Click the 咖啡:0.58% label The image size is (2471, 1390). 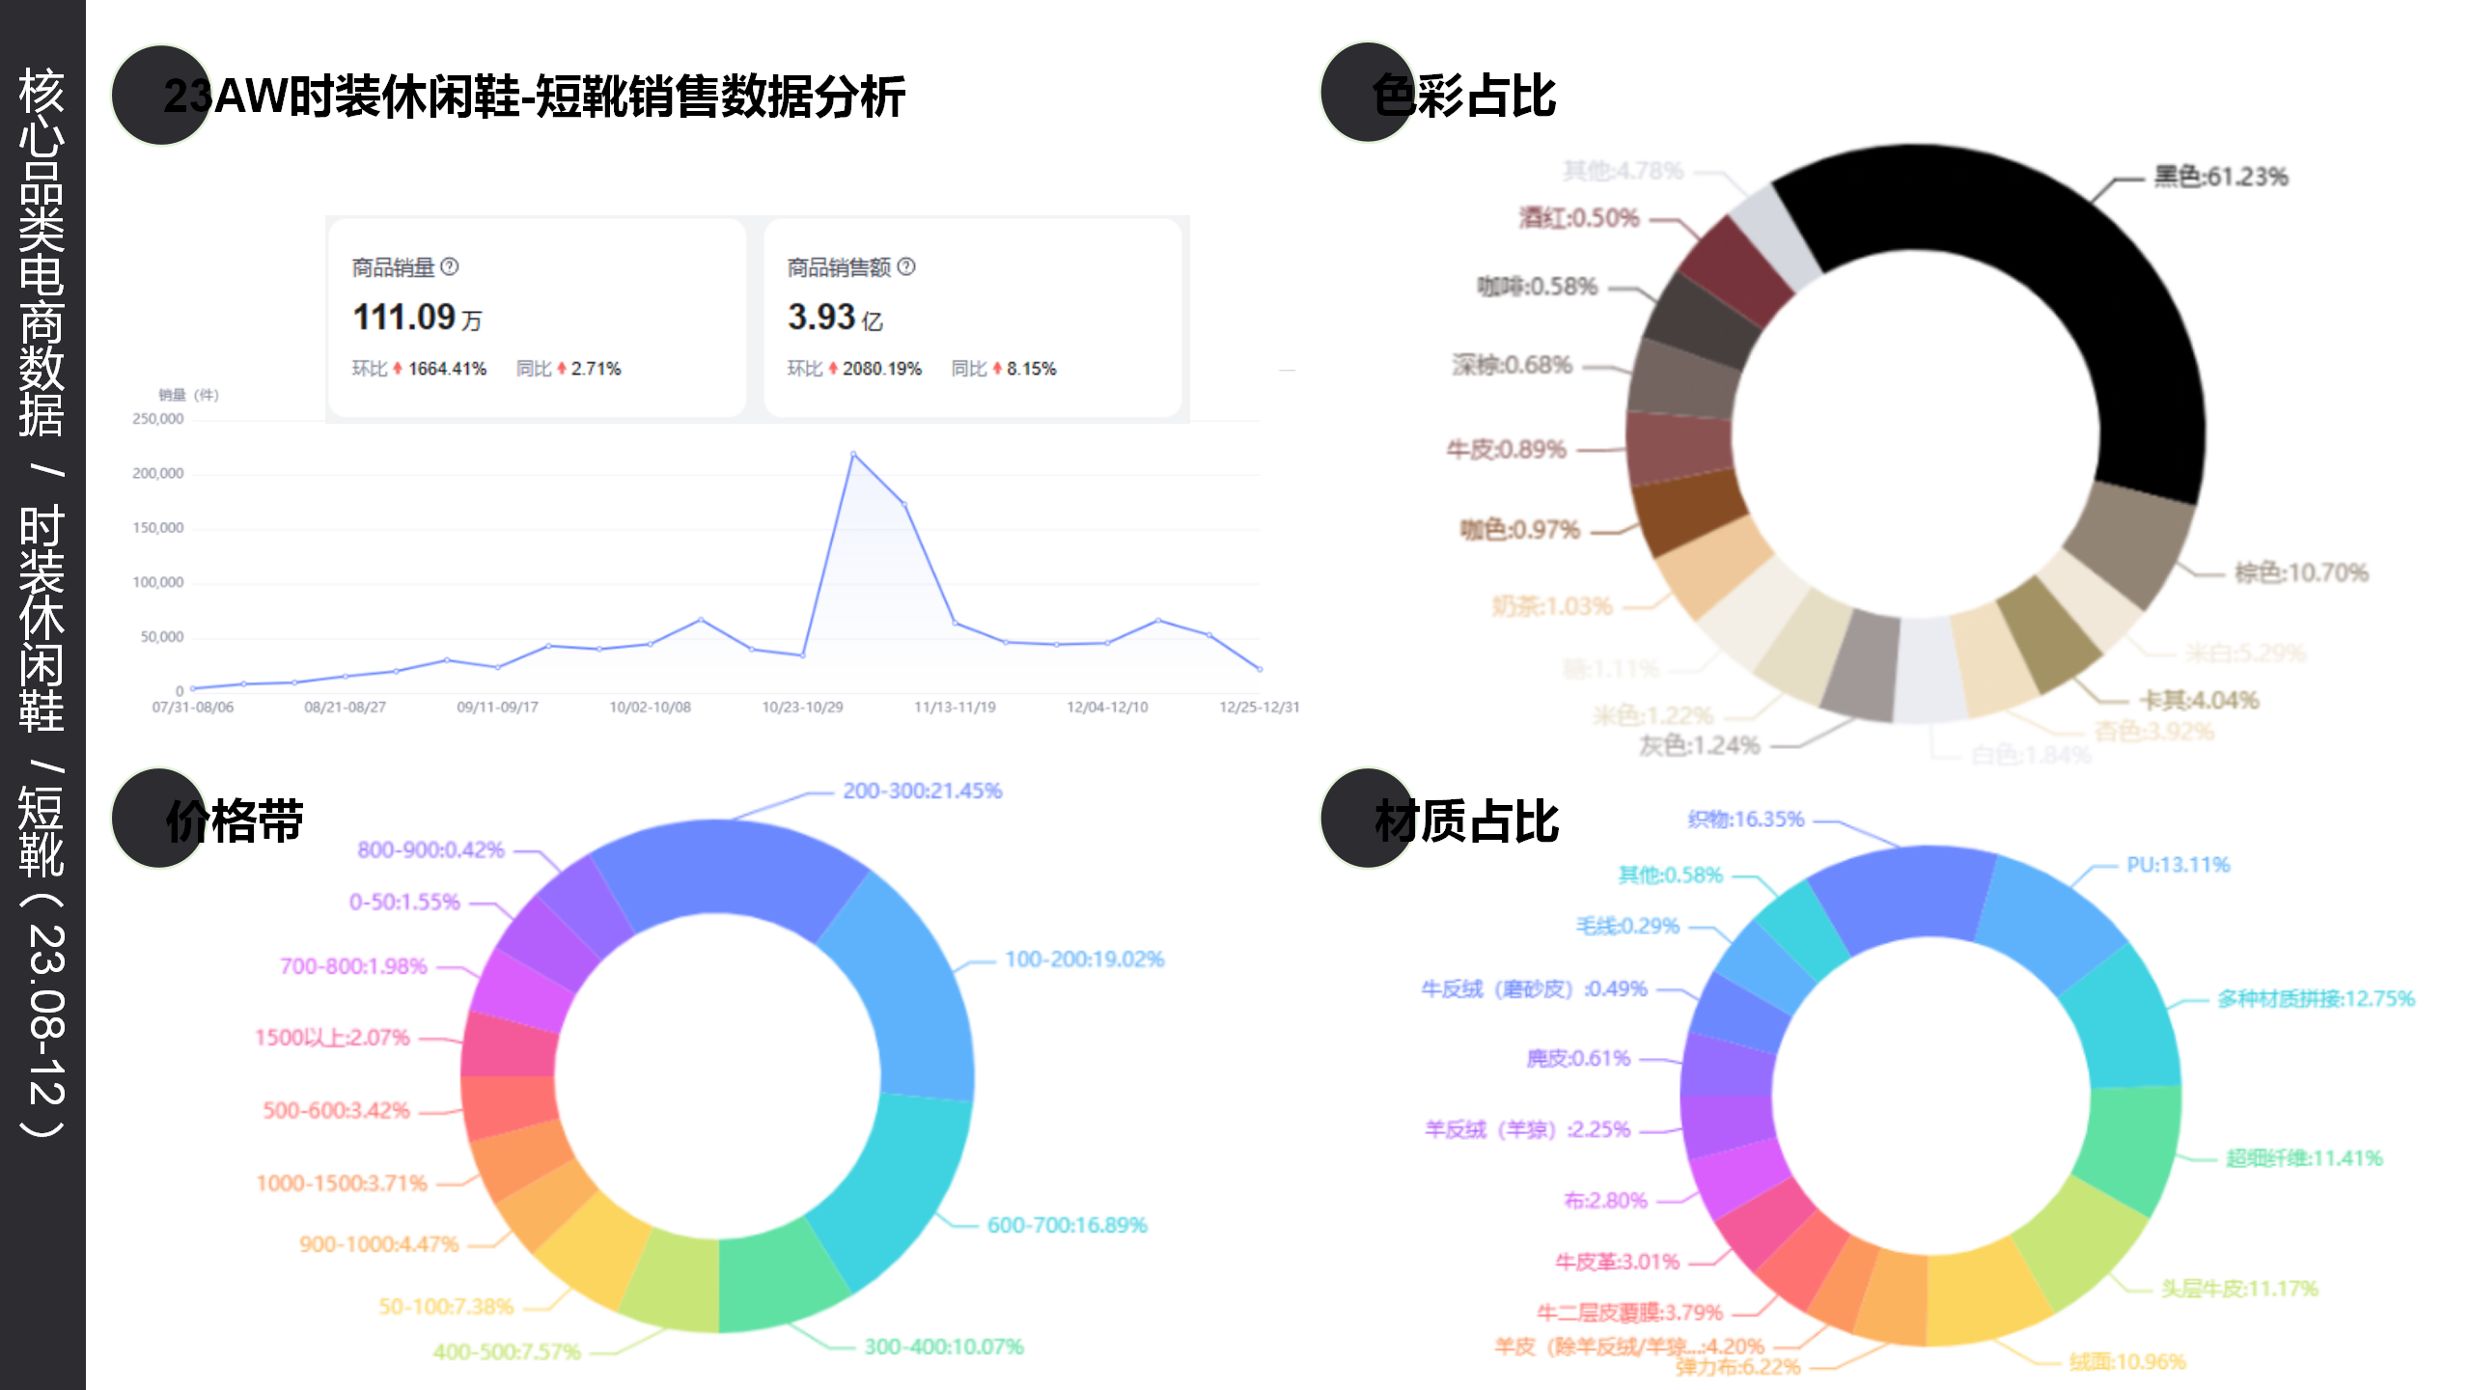(1538, 287)
